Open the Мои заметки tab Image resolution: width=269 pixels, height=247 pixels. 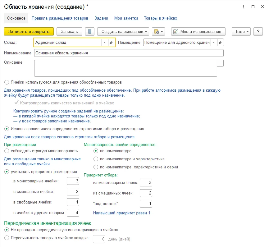(x=126, y=18)
